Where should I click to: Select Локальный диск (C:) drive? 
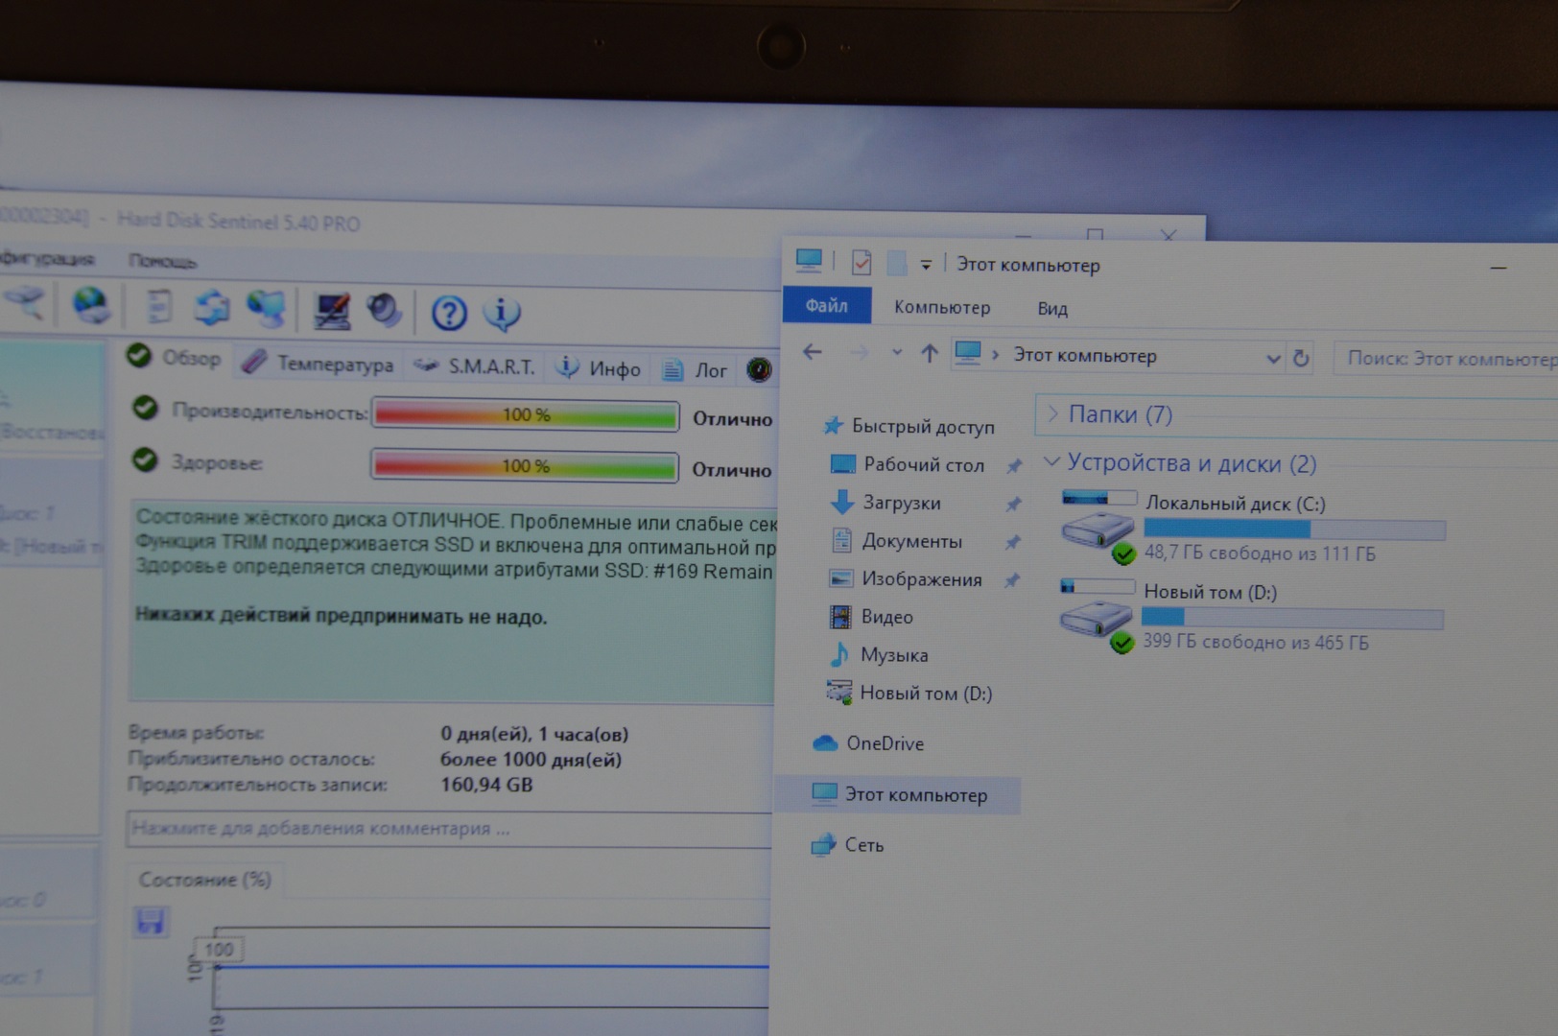[x=1253, y=527]
